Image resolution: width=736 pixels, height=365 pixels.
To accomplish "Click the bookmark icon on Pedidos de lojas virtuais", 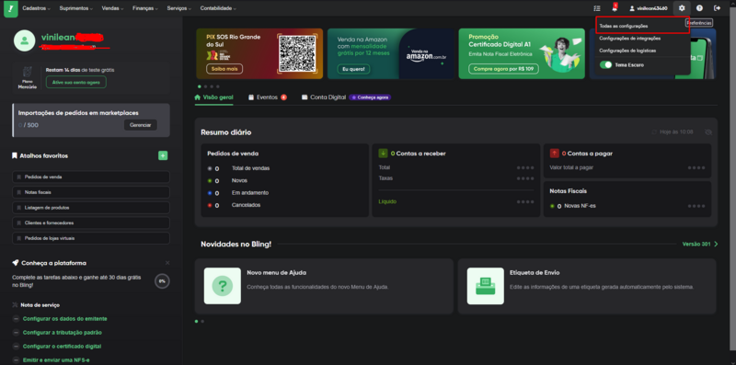I will coord(19,238).
